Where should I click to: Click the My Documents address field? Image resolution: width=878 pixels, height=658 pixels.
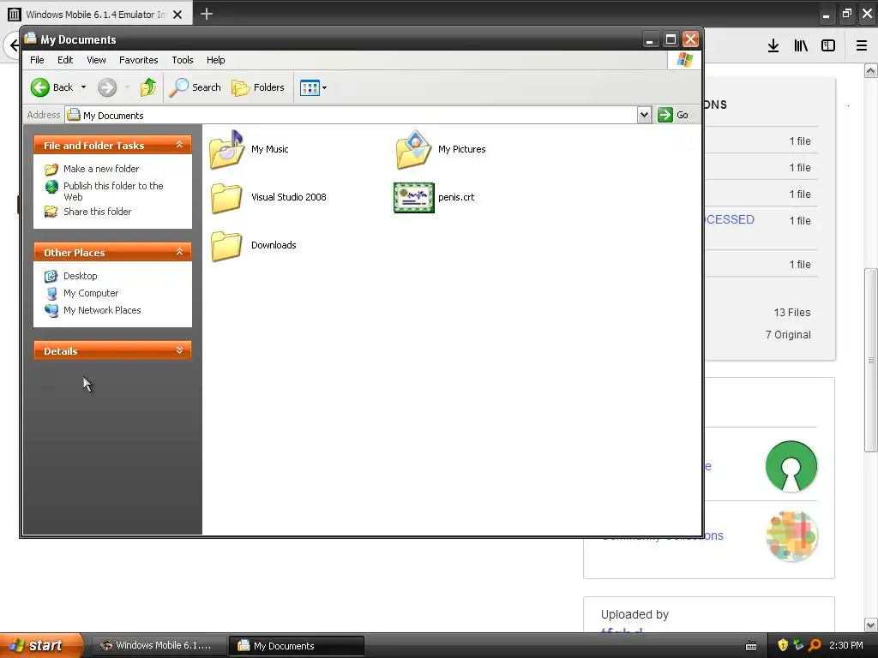click(x=352, y=115)
